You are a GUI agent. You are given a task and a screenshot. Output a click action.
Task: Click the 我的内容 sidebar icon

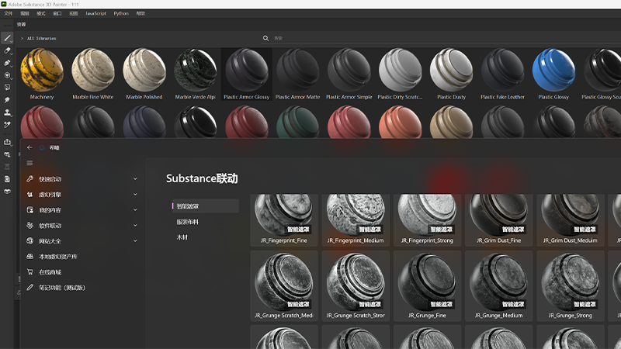[30, 209]
